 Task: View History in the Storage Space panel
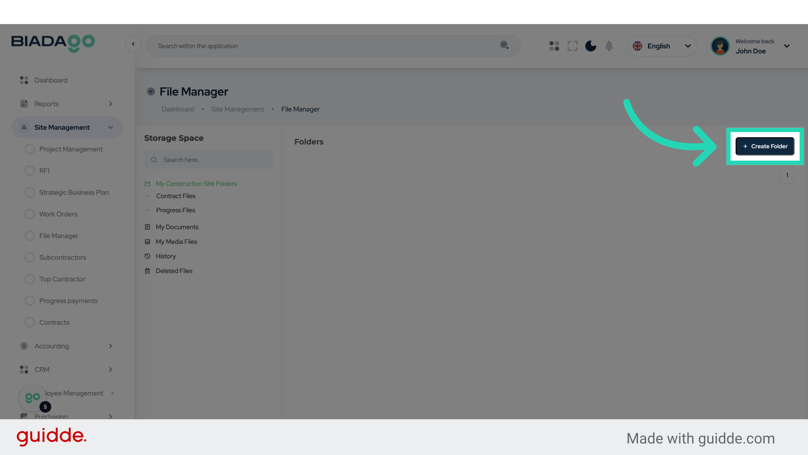point(165,256)
